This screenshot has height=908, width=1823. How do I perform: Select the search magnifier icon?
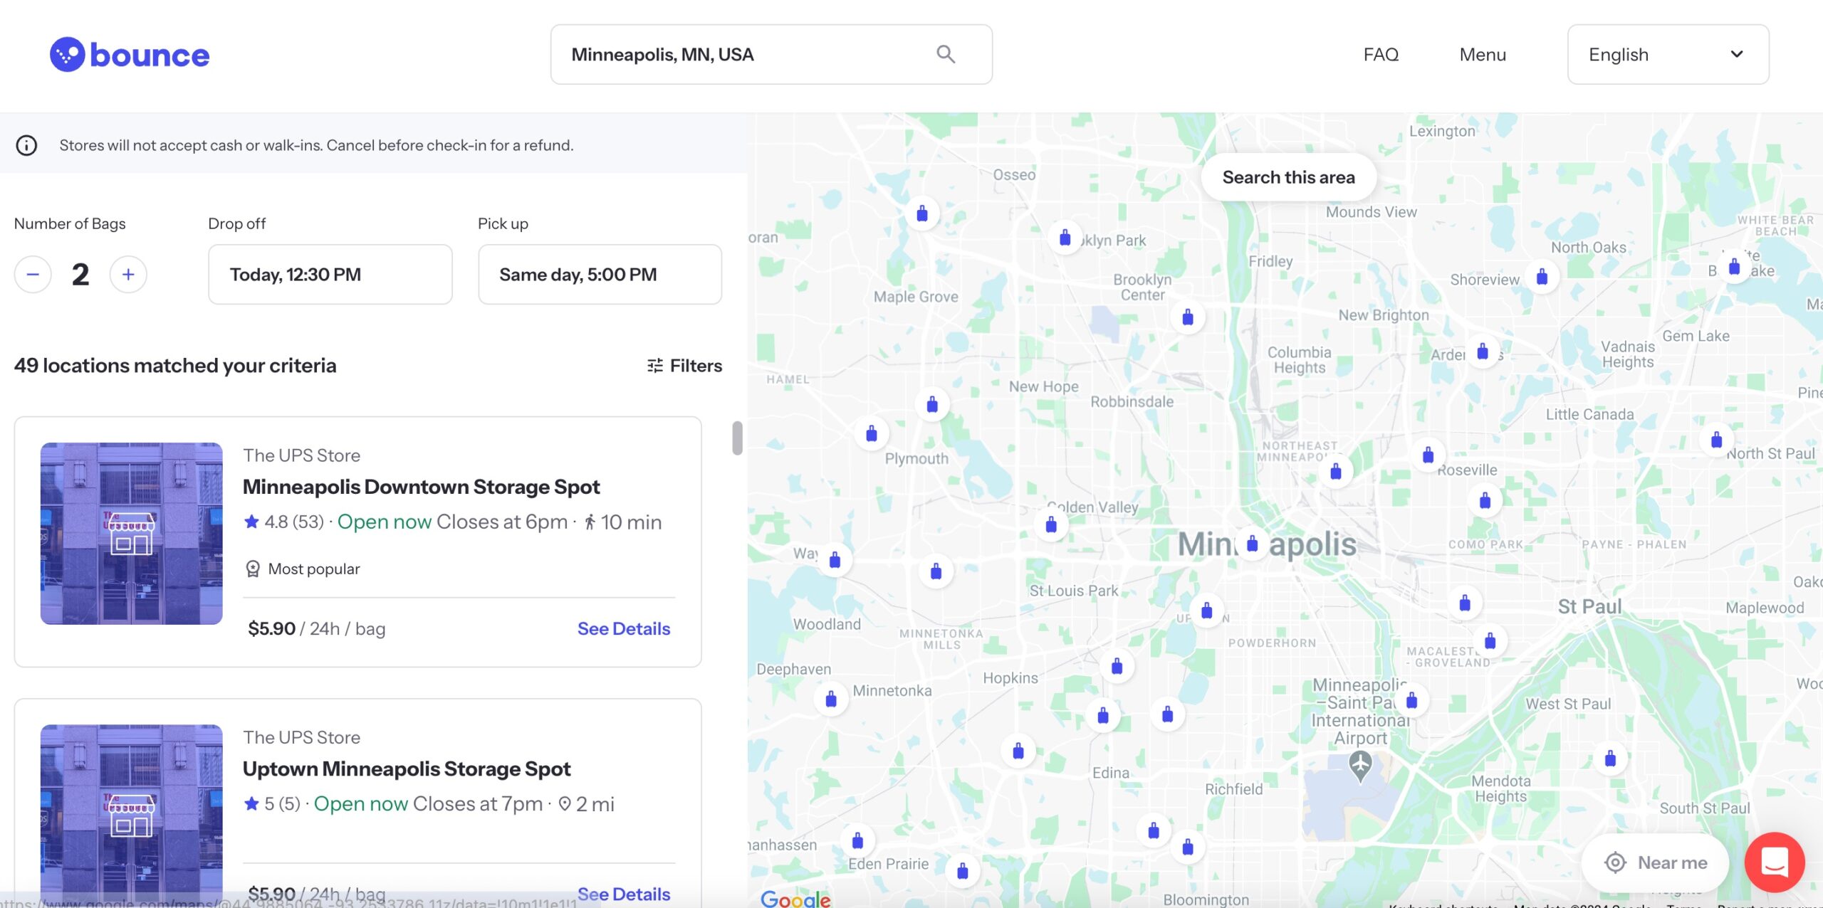click(x=946, y=53)
